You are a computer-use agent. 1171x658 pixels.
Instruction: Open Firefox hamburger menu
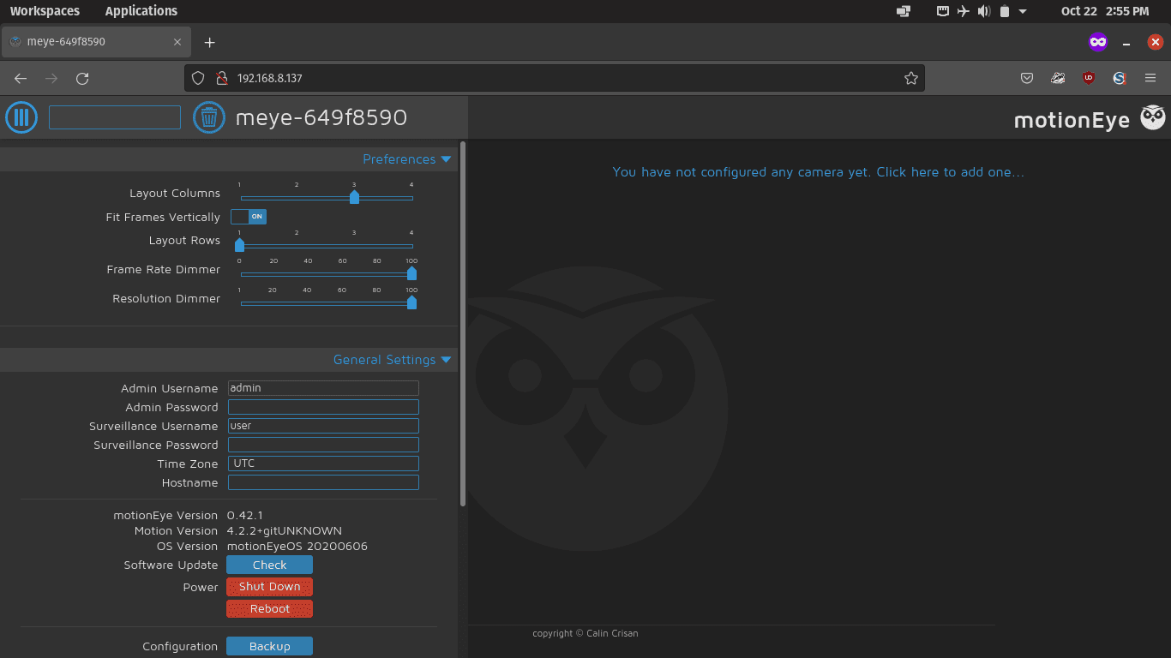1150,78
